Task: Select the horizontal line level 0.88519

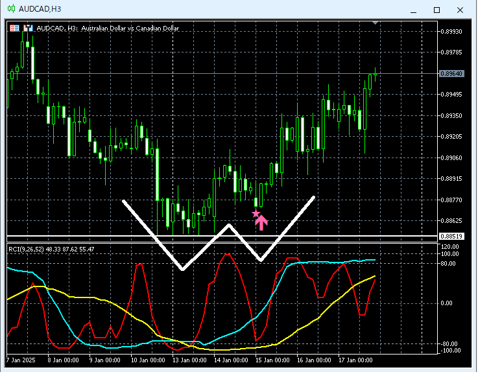Action: click(451, 236)
